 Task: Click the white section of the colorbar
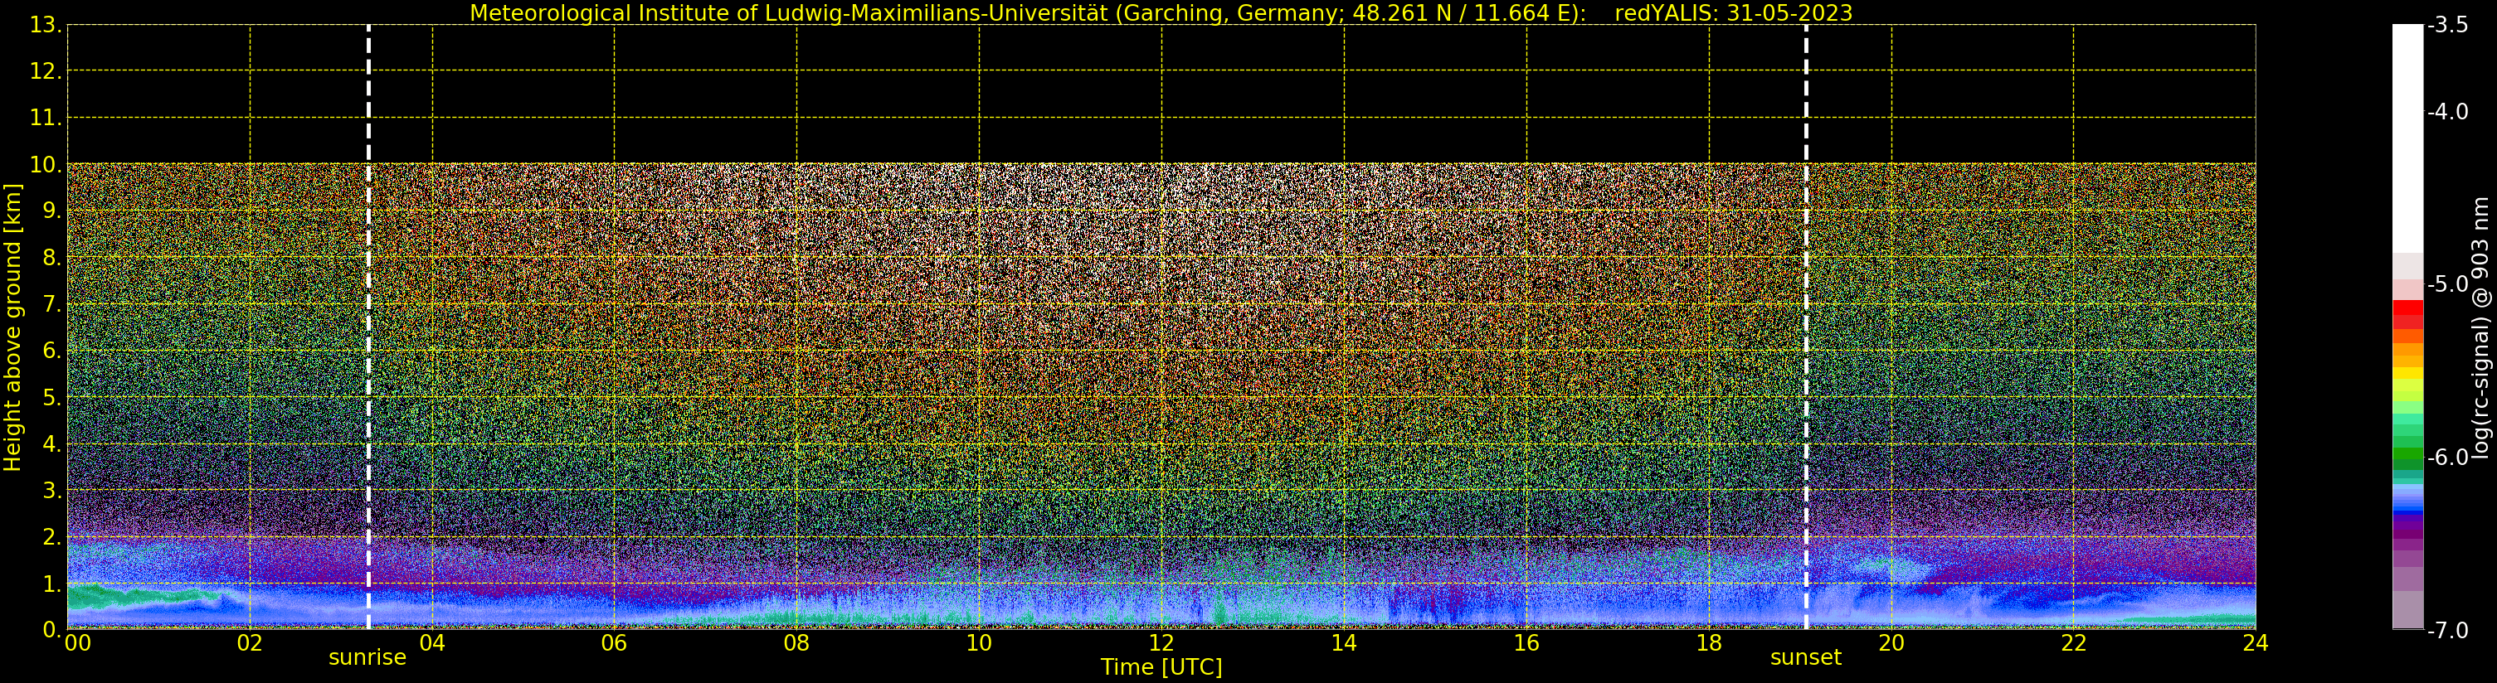2407,138
